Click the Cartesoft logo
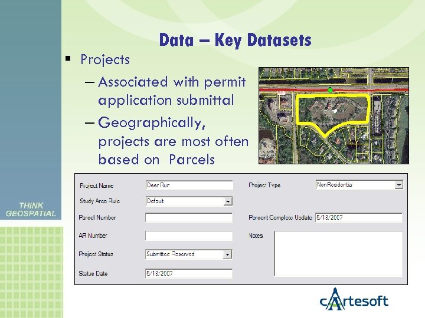The width and height of the screenshot is (425, 318). click(x=354, y=299)
